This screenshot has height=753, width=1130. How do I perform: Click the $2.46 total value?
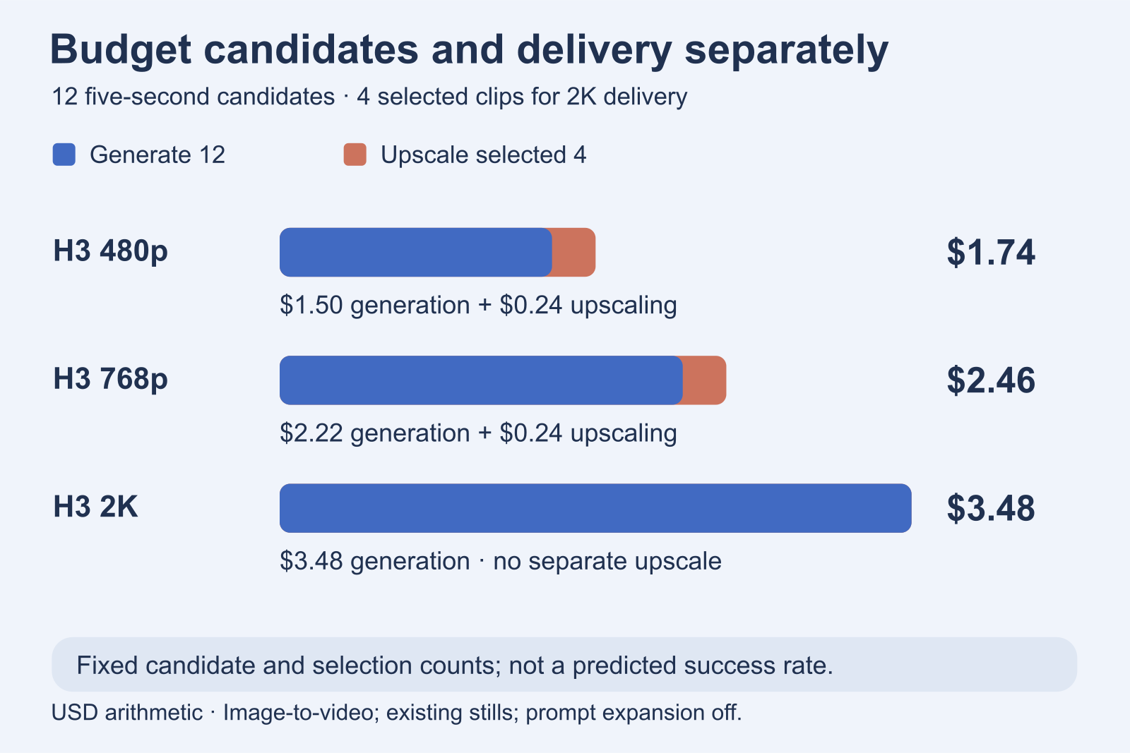coord(991,380)
